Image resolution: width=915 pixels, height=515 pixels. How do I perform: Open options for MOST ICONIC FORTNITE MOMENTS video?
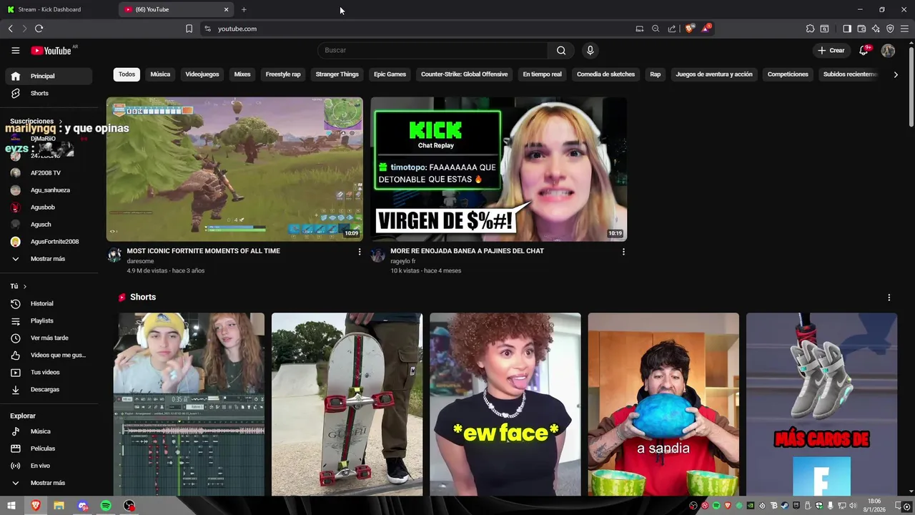(360, 252)
